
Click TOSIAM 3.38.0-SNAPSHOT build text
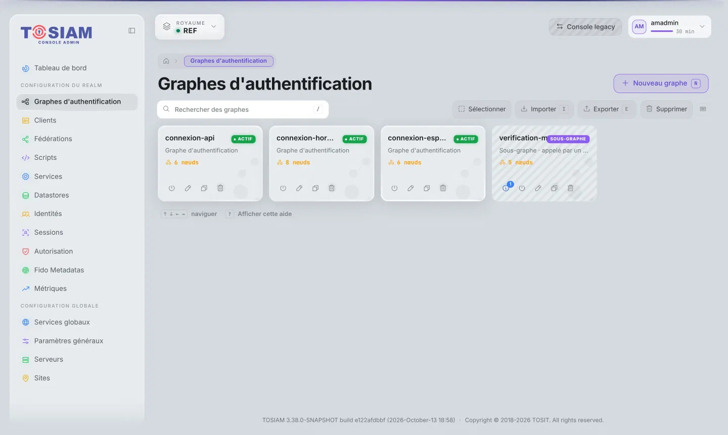(358, 420)
